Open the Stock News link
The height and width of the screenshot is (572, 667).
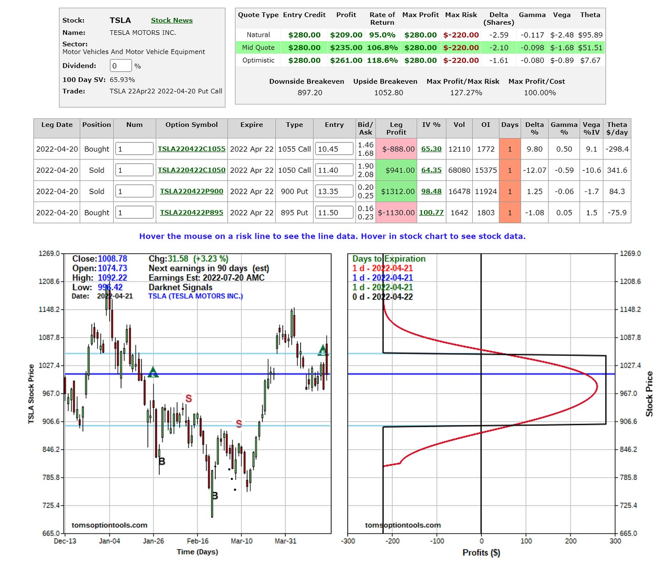[172, 20]
